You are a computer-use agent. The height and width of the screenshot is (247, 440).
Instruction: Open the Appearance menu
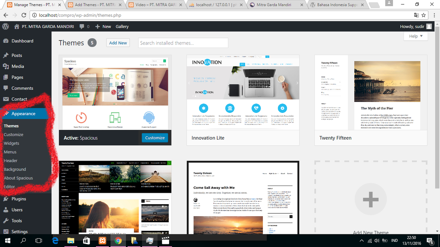point(26,114)
